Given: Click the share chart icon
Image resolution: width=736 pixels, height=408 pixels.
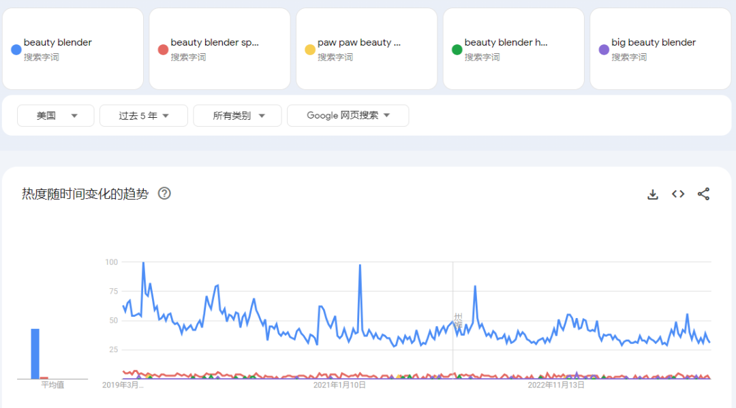Looking at the screenshot, I should click(x=703, y=194).
